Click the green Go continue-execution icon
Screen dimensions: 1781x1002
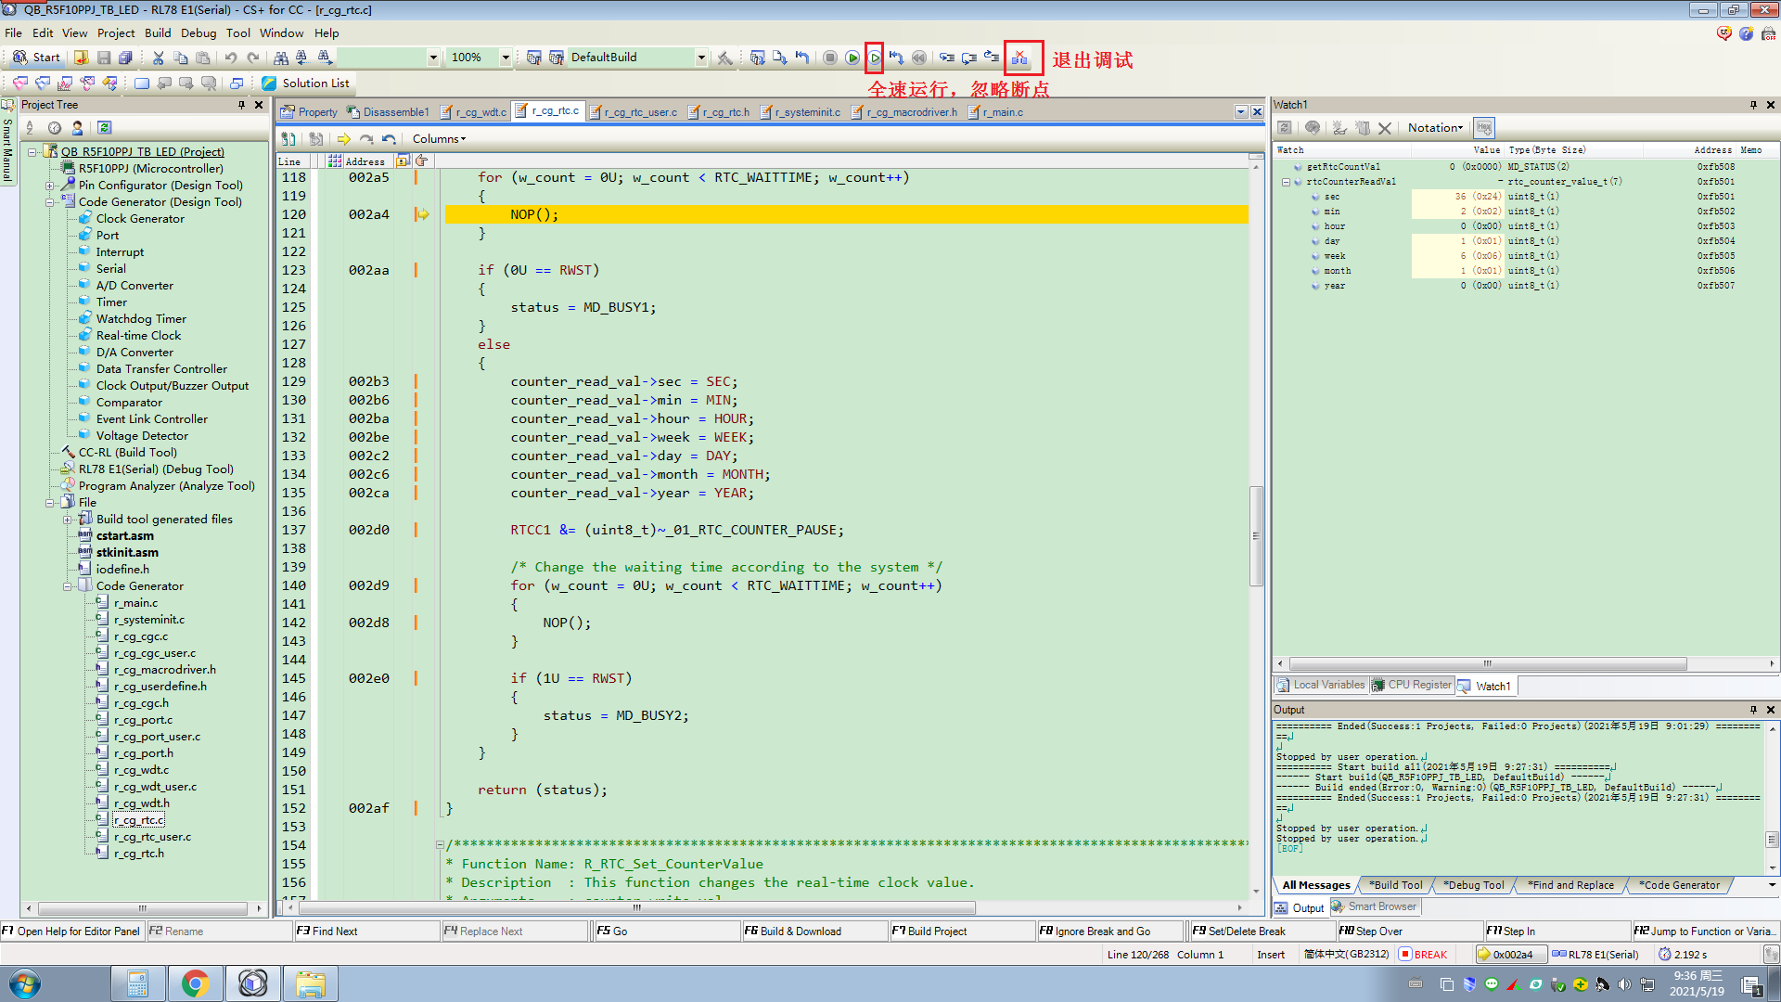[852, 58]
